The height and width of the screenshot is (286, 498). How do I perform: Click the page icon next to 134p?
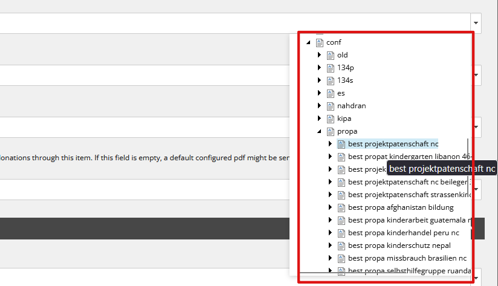click(331, 68)
